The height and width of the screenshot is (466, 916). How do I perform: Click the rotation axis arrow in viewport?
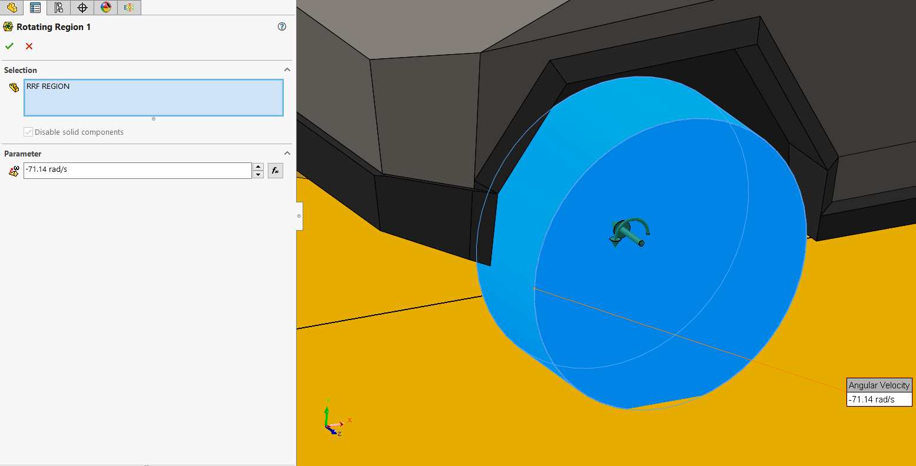[630, 232]
